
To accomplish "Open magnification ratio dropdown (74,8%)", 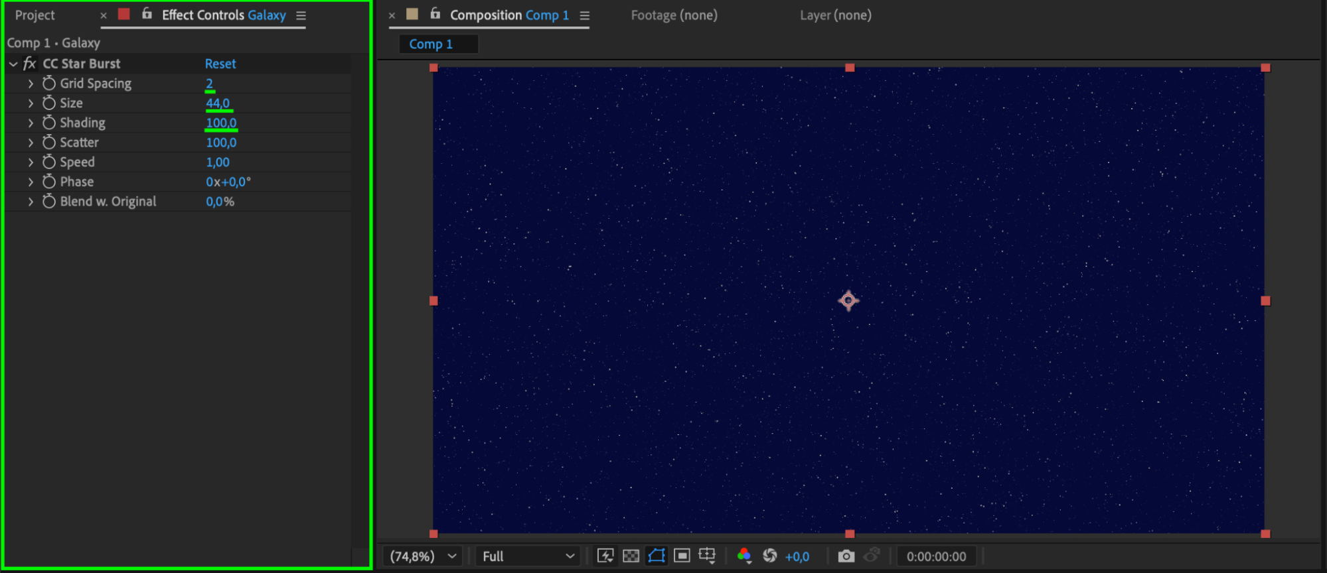I will click(424, 556).
